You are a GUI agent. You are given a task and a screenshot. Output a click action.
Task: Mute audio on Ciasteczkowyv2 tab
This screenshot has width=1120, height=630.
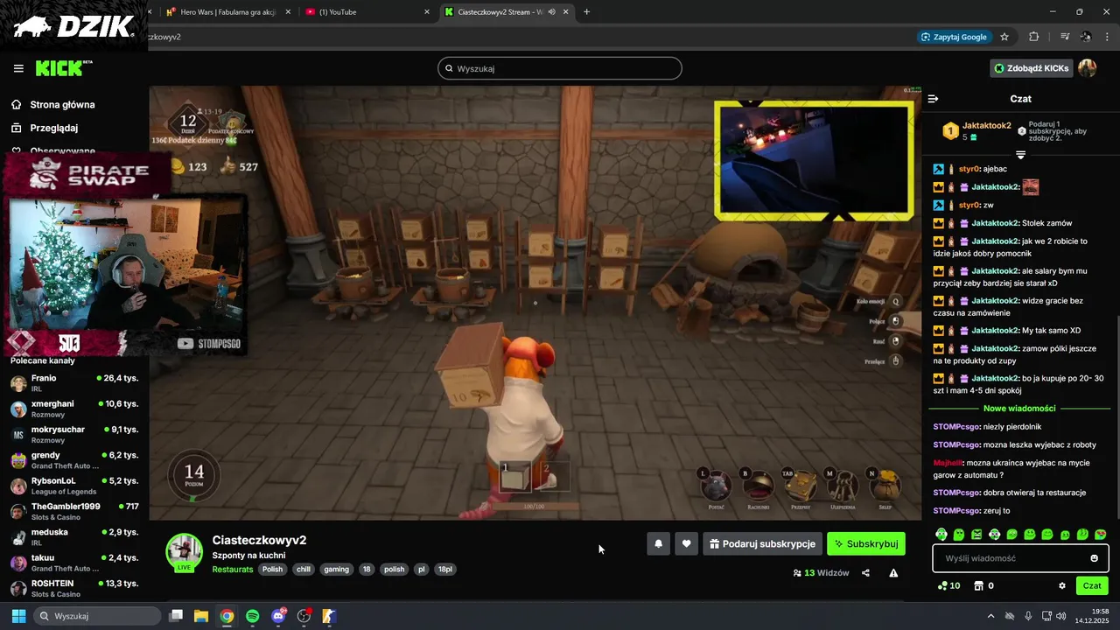pos(552,12)
